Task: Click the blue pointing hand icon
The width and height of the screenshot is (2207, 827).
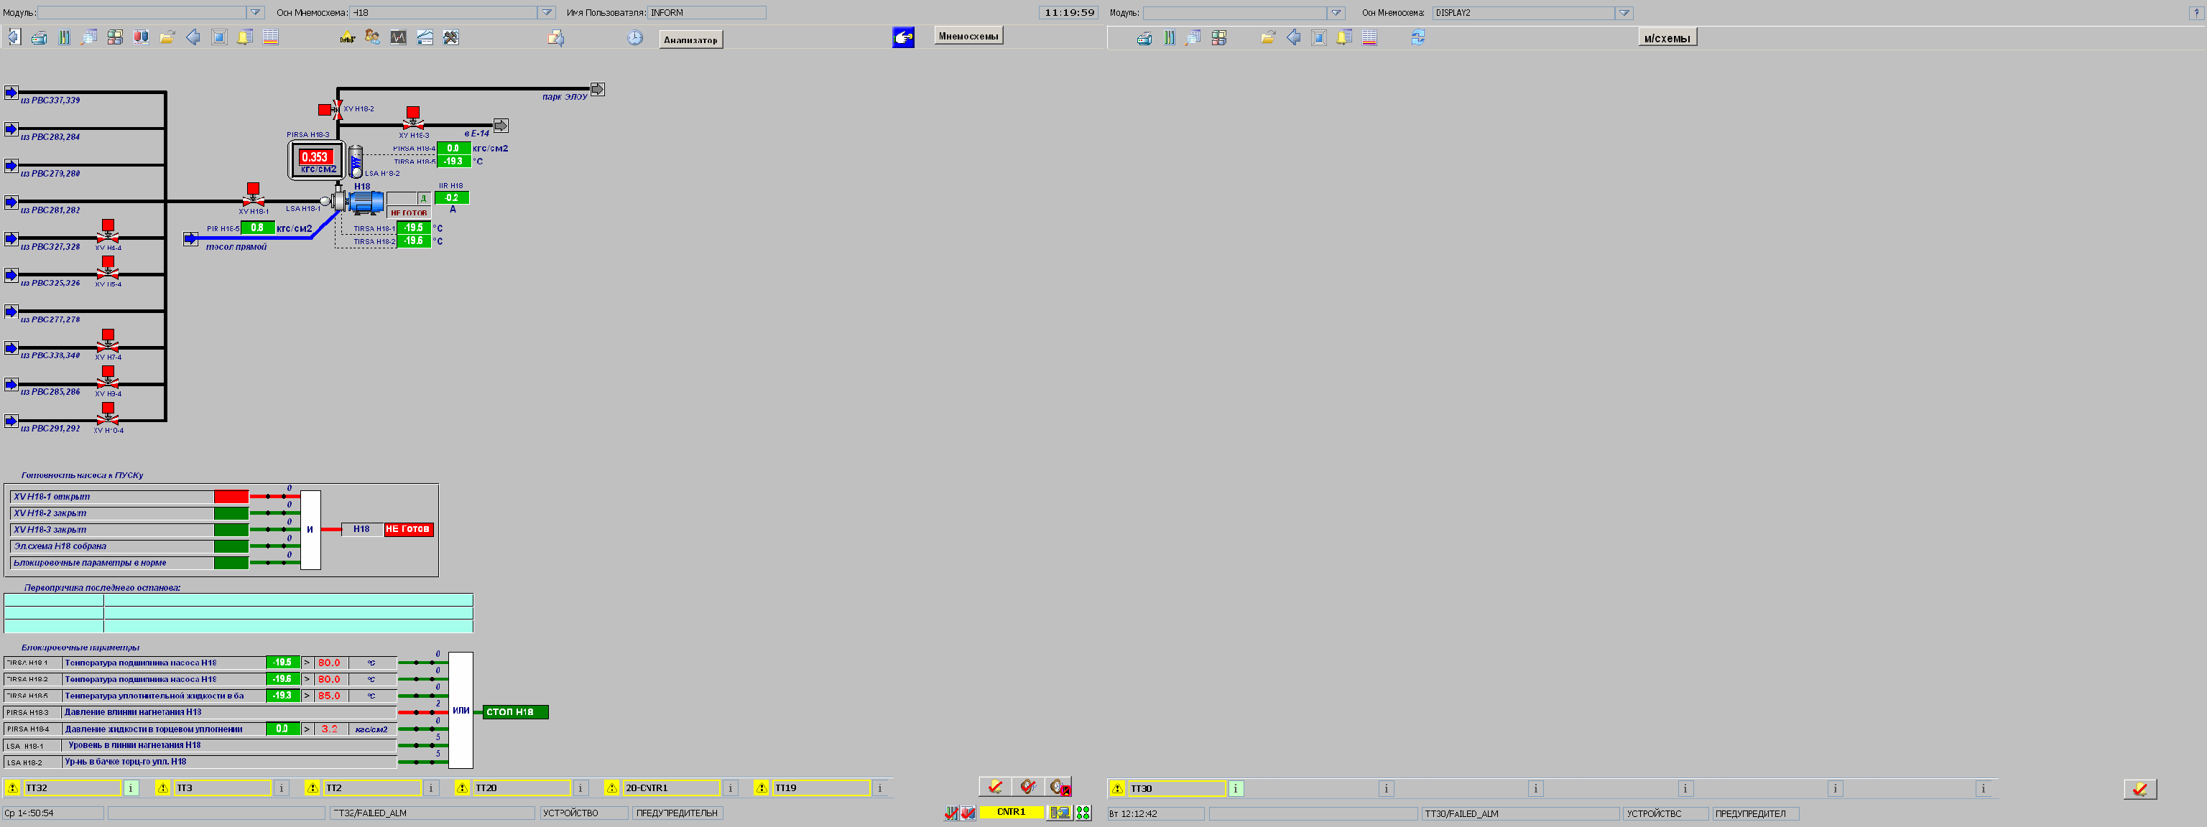Action: pyautogui.click(x=903, y=37)
